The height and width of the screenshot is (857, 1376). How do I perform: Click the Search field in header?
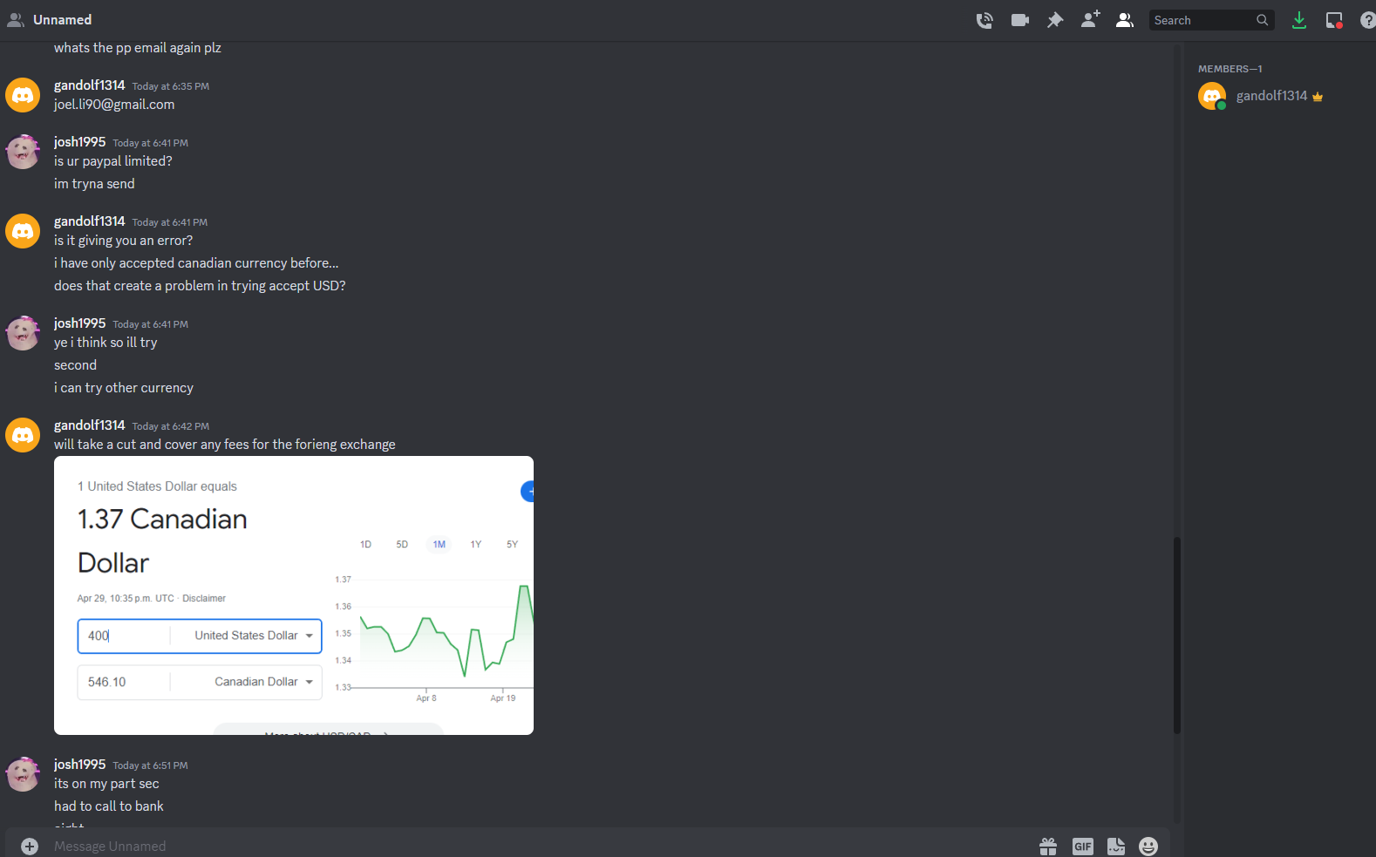click(x=1211, y=20)
